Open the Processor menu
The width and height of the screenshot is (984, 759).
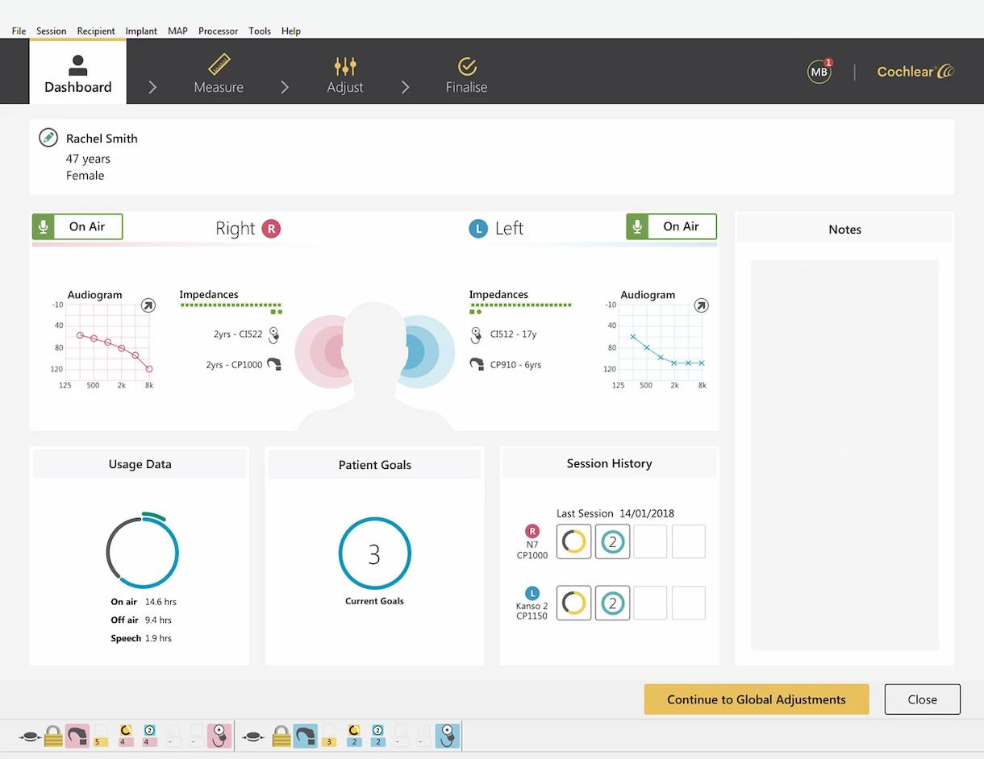coord(218,31)
